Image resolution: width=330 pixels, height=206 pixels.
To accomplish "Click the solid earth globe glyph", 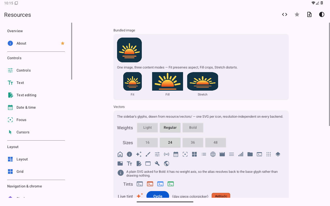I will coord(167,164).
